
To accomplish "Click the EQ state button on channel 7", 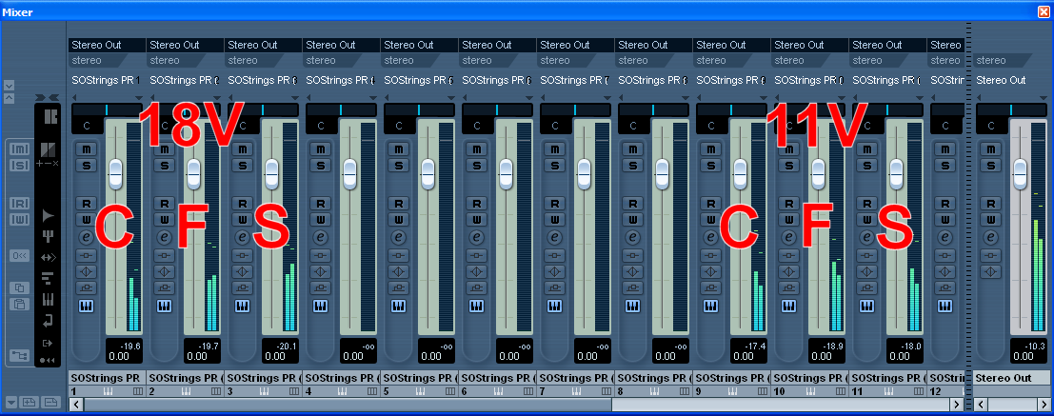I will pyautogui.click(x=554, y=271).
